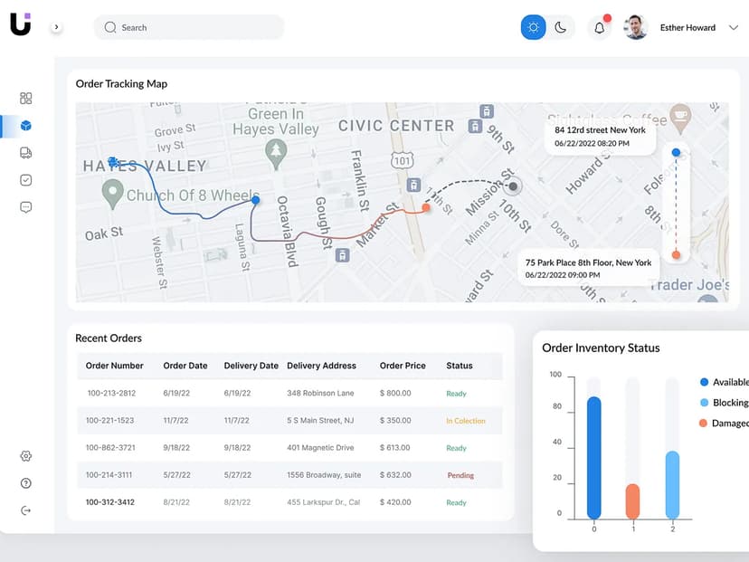Open the tasks checkmark sidebar icon
This screenshot has height=562, width=749.
26,180
